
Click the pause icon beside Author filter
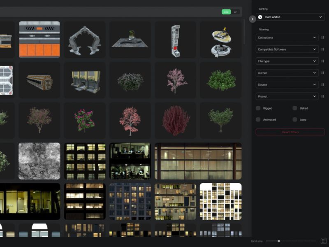click(x=323, y=73)
